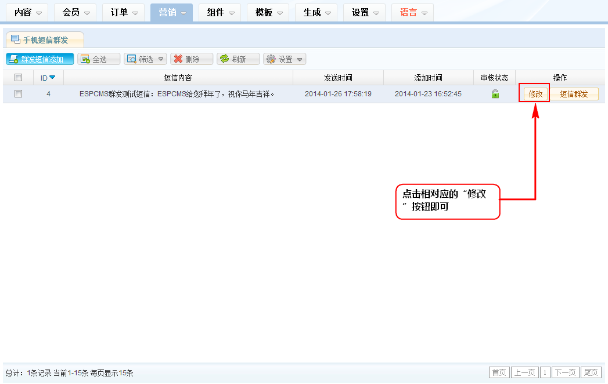Click the 设置 gear icon in toolbar
The width and height of the screenshot is (608, 384).
coord(271,59)
